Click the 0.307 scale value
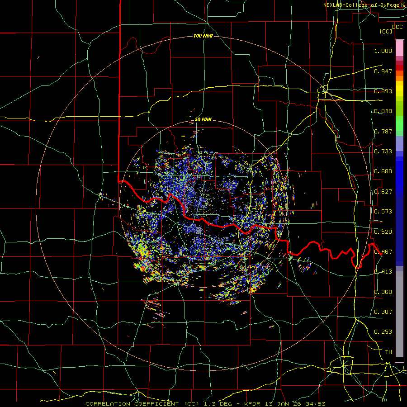 pyautogui.click(x=383, y=312)
